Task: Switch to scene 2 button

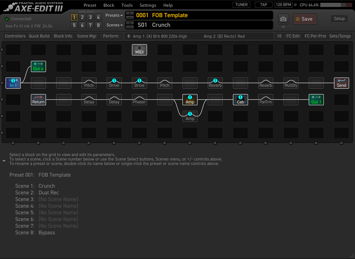Action: [82, 17]
